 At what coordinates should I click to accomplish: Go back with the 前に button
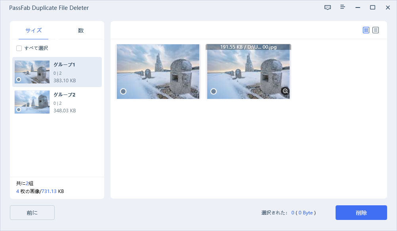32,212
